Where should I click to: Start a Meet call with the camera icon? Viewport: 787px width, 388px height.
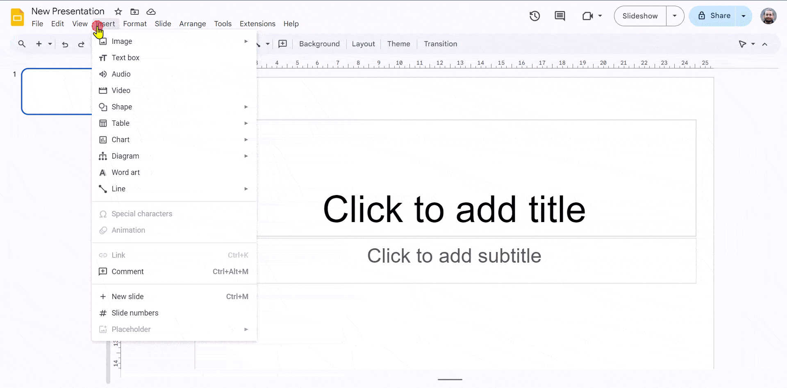point(588,16)
